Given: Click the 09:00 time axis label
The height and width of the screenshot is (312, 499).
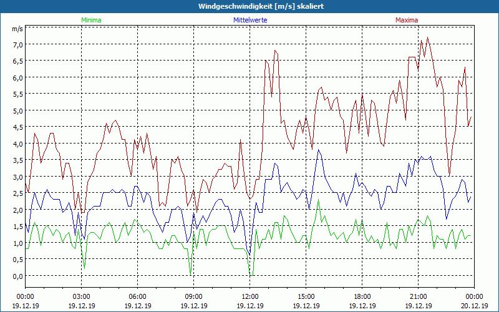Looking at the screenshot, I should (194, 297).
